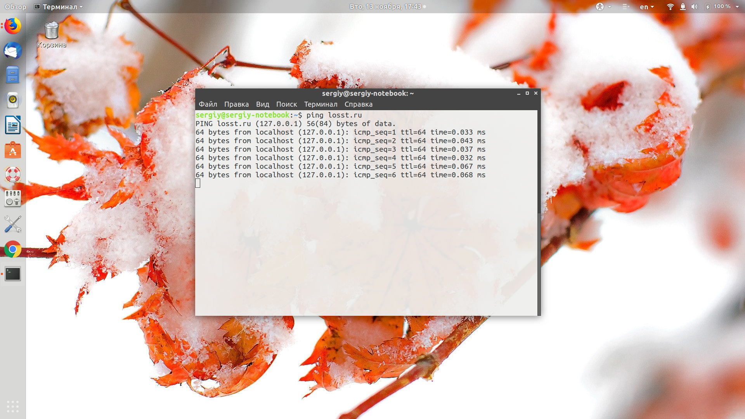Open the Help lifebuoy icon
This screenshot has width=745, height=419.
coord(13,175)
